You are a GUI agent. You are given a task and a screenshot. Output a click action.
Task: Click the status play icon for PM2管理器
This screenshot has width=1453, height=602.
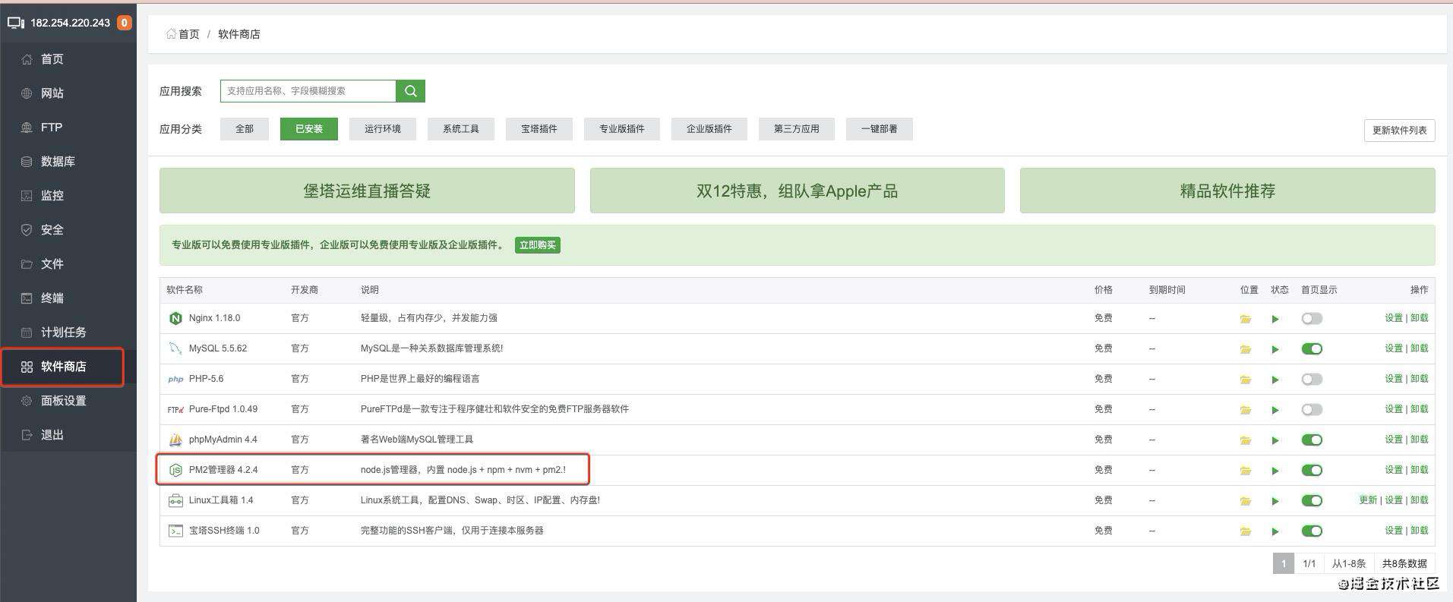point(1275,471)
